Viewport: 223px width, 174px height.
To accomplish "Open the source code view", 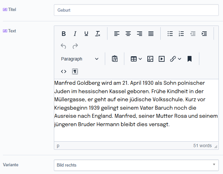I will coord(64,71).
